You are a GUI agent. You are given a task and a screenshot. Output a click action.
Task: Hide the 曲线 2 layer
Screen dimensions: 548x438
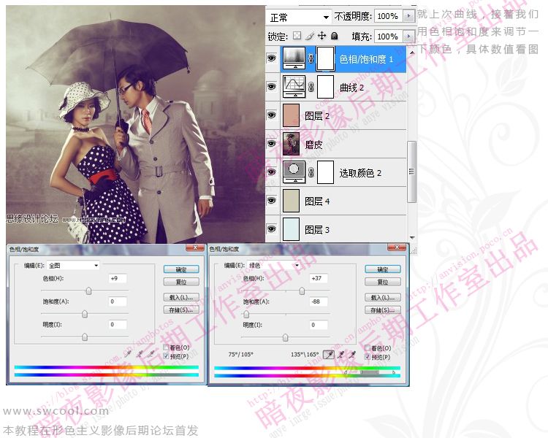click(x=272, y=87)
